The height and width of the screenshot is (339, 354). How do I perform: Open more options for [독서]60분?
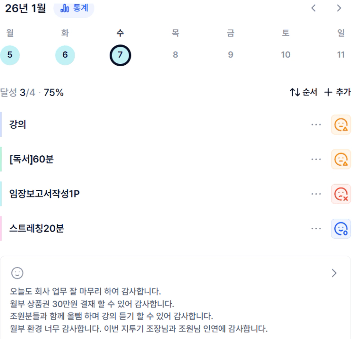click(x=316, y=160)
